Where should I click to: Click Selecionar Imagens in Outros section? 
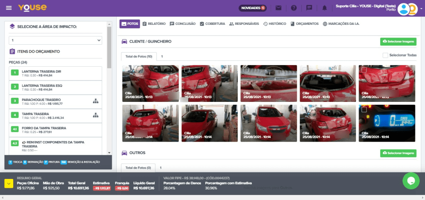point(398,153)
